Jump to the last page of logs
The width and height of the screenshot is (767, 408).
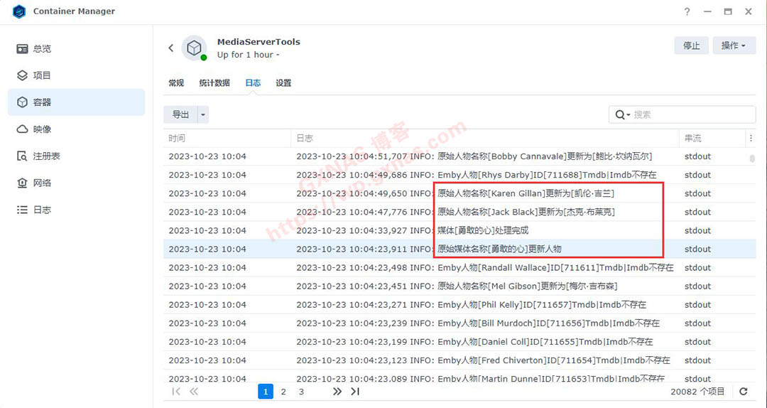coord(355,392)
